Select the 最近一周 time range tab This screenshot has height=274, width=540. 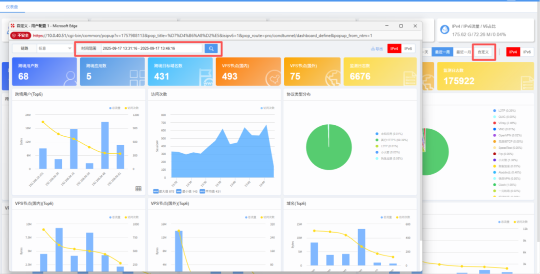pos(442,52)
